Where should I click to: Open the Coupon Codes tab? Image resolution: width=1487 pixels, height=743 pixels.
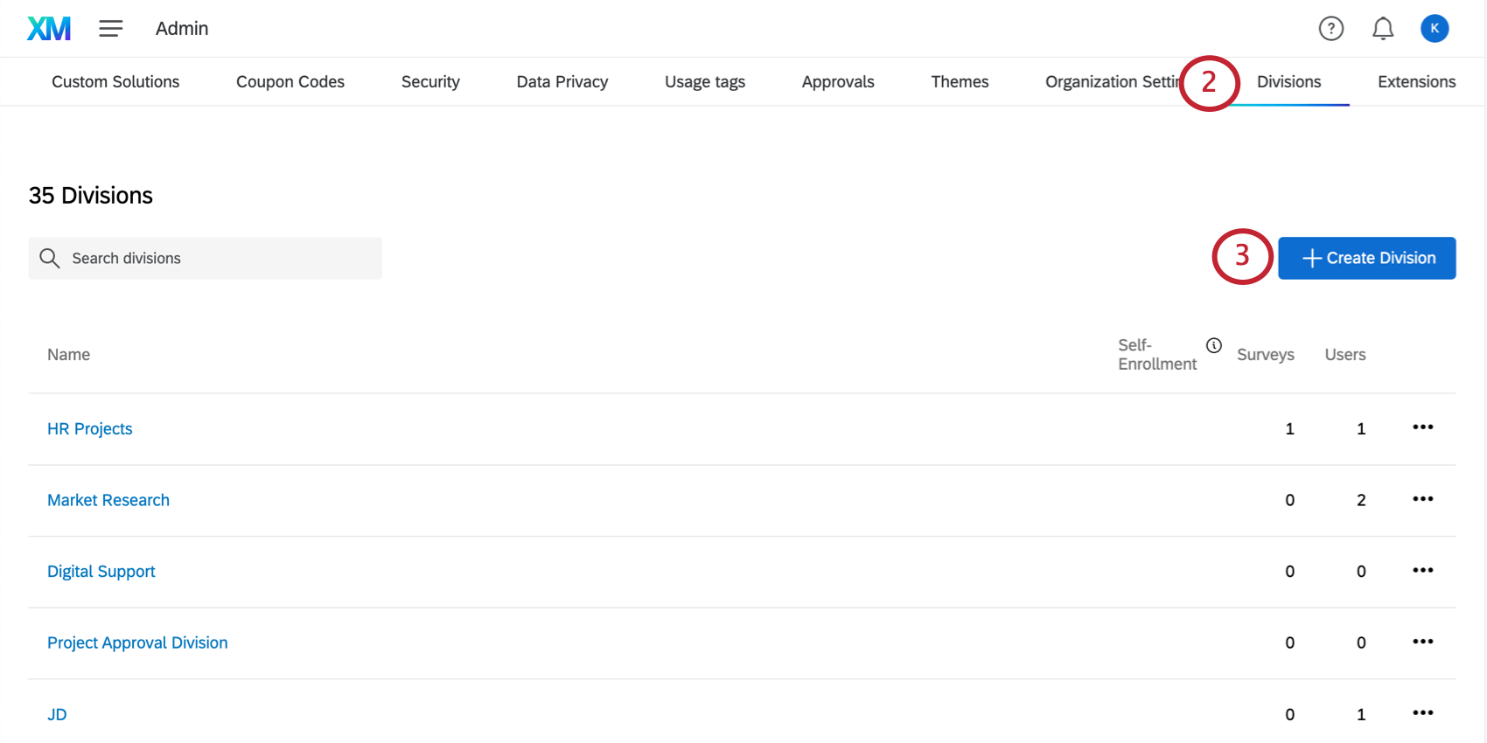click(x=290, y=81)
